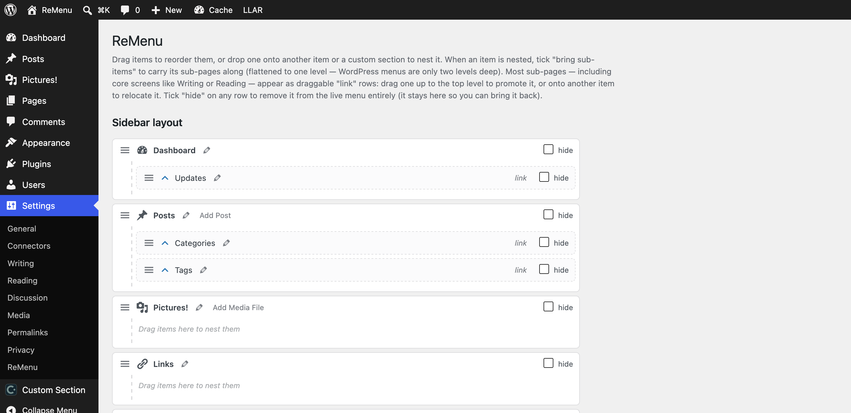Open Users in the sidebar
This screenshot has width=851, height=413.
pos(49,185)
